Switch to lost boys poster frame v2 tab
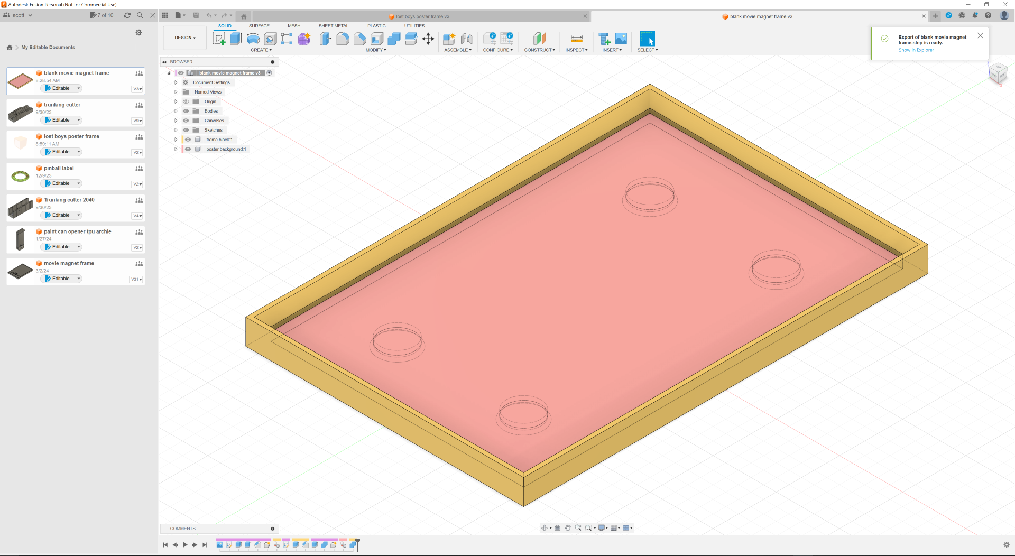This screenshot has height=556, width=1015. [x=421, y=16]
